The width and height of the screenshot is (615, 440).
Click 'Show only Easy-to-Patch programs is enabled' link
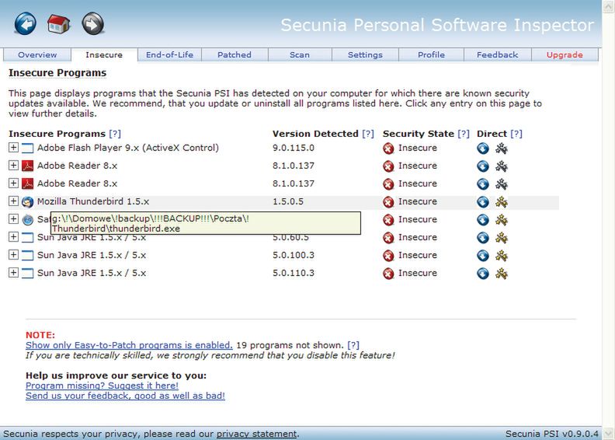(x=129, y=345)
